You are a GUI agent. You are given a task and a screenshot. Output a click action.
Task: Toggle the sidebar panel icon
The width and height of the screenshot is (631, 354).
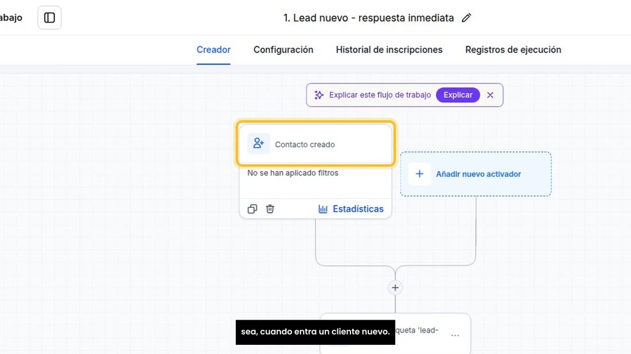pos(49,18)
